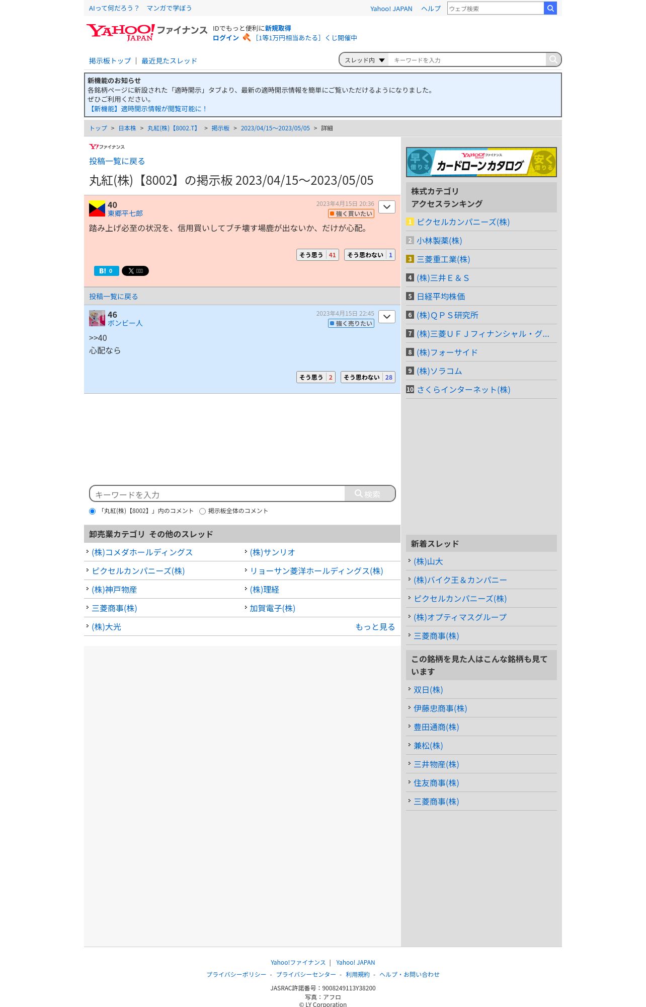Open ranking 3 三菱重工業(株)
646x1007 pixels.
point(443,259)
